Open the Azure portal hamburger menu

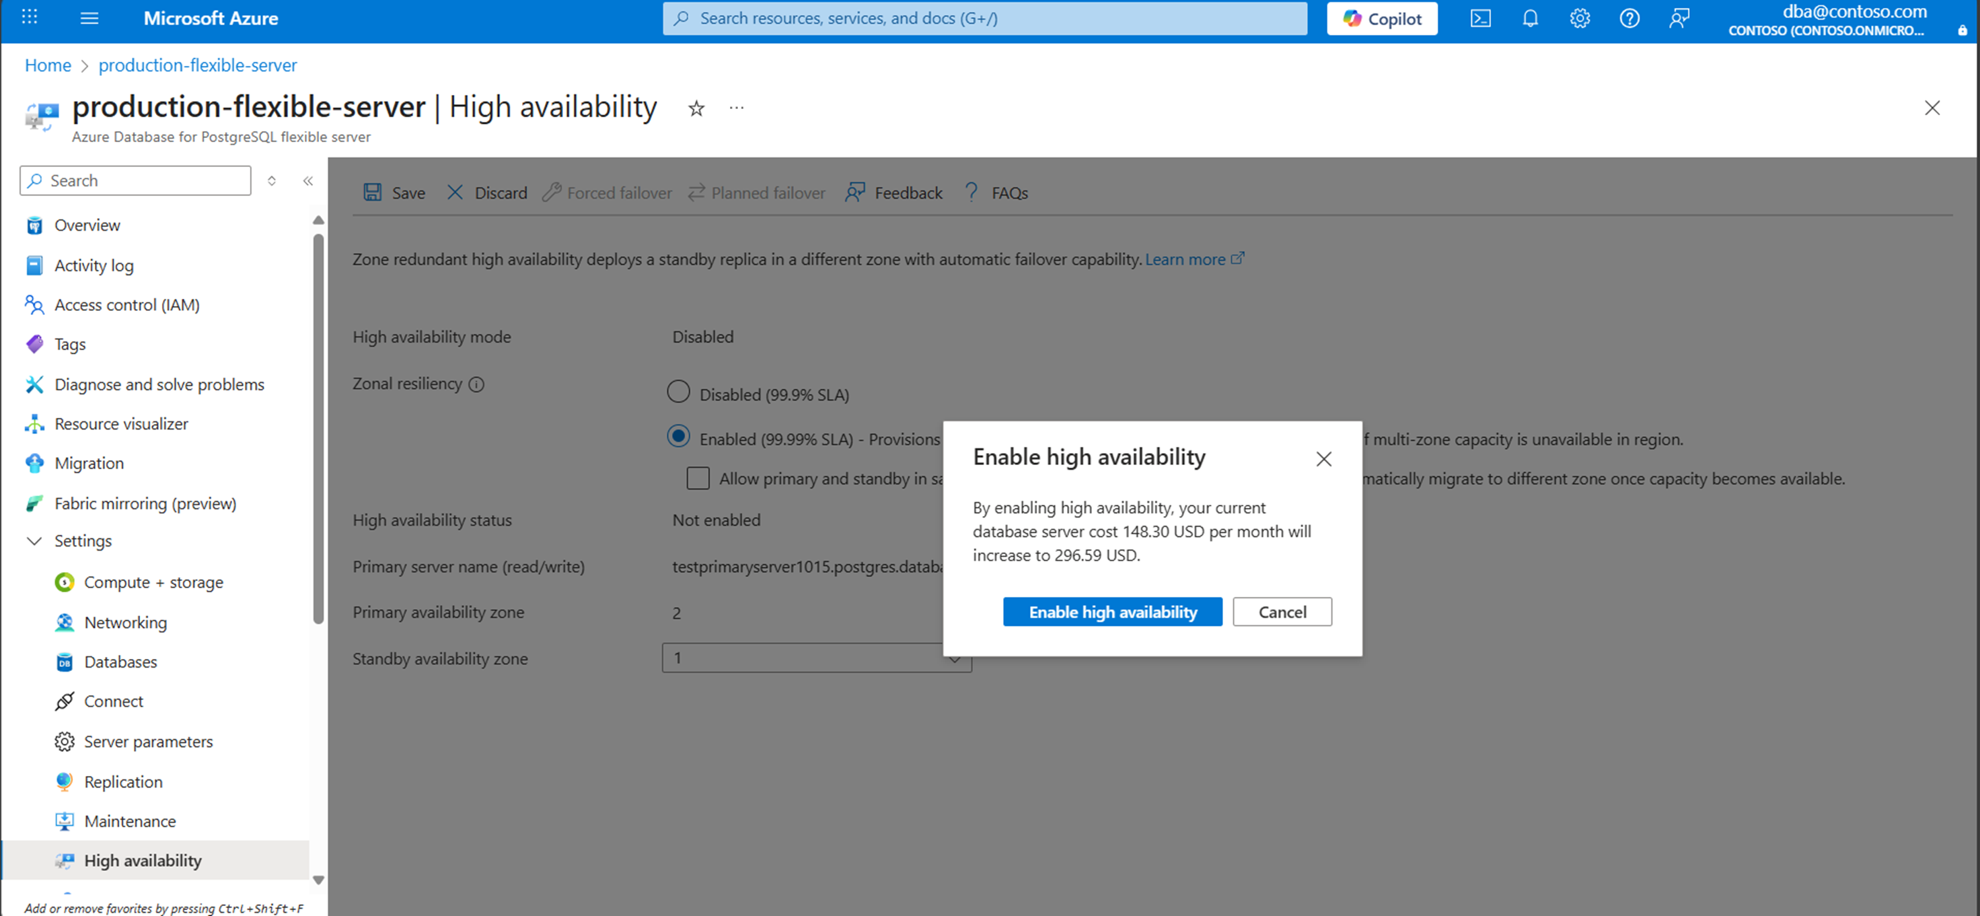pos(89,18)
